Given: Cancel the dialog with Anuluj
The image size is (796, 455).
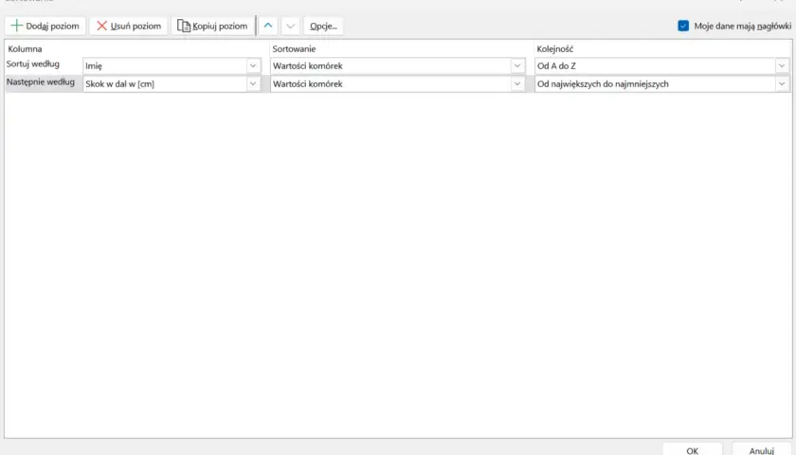Looking at the screenshot, I should 762,449.
